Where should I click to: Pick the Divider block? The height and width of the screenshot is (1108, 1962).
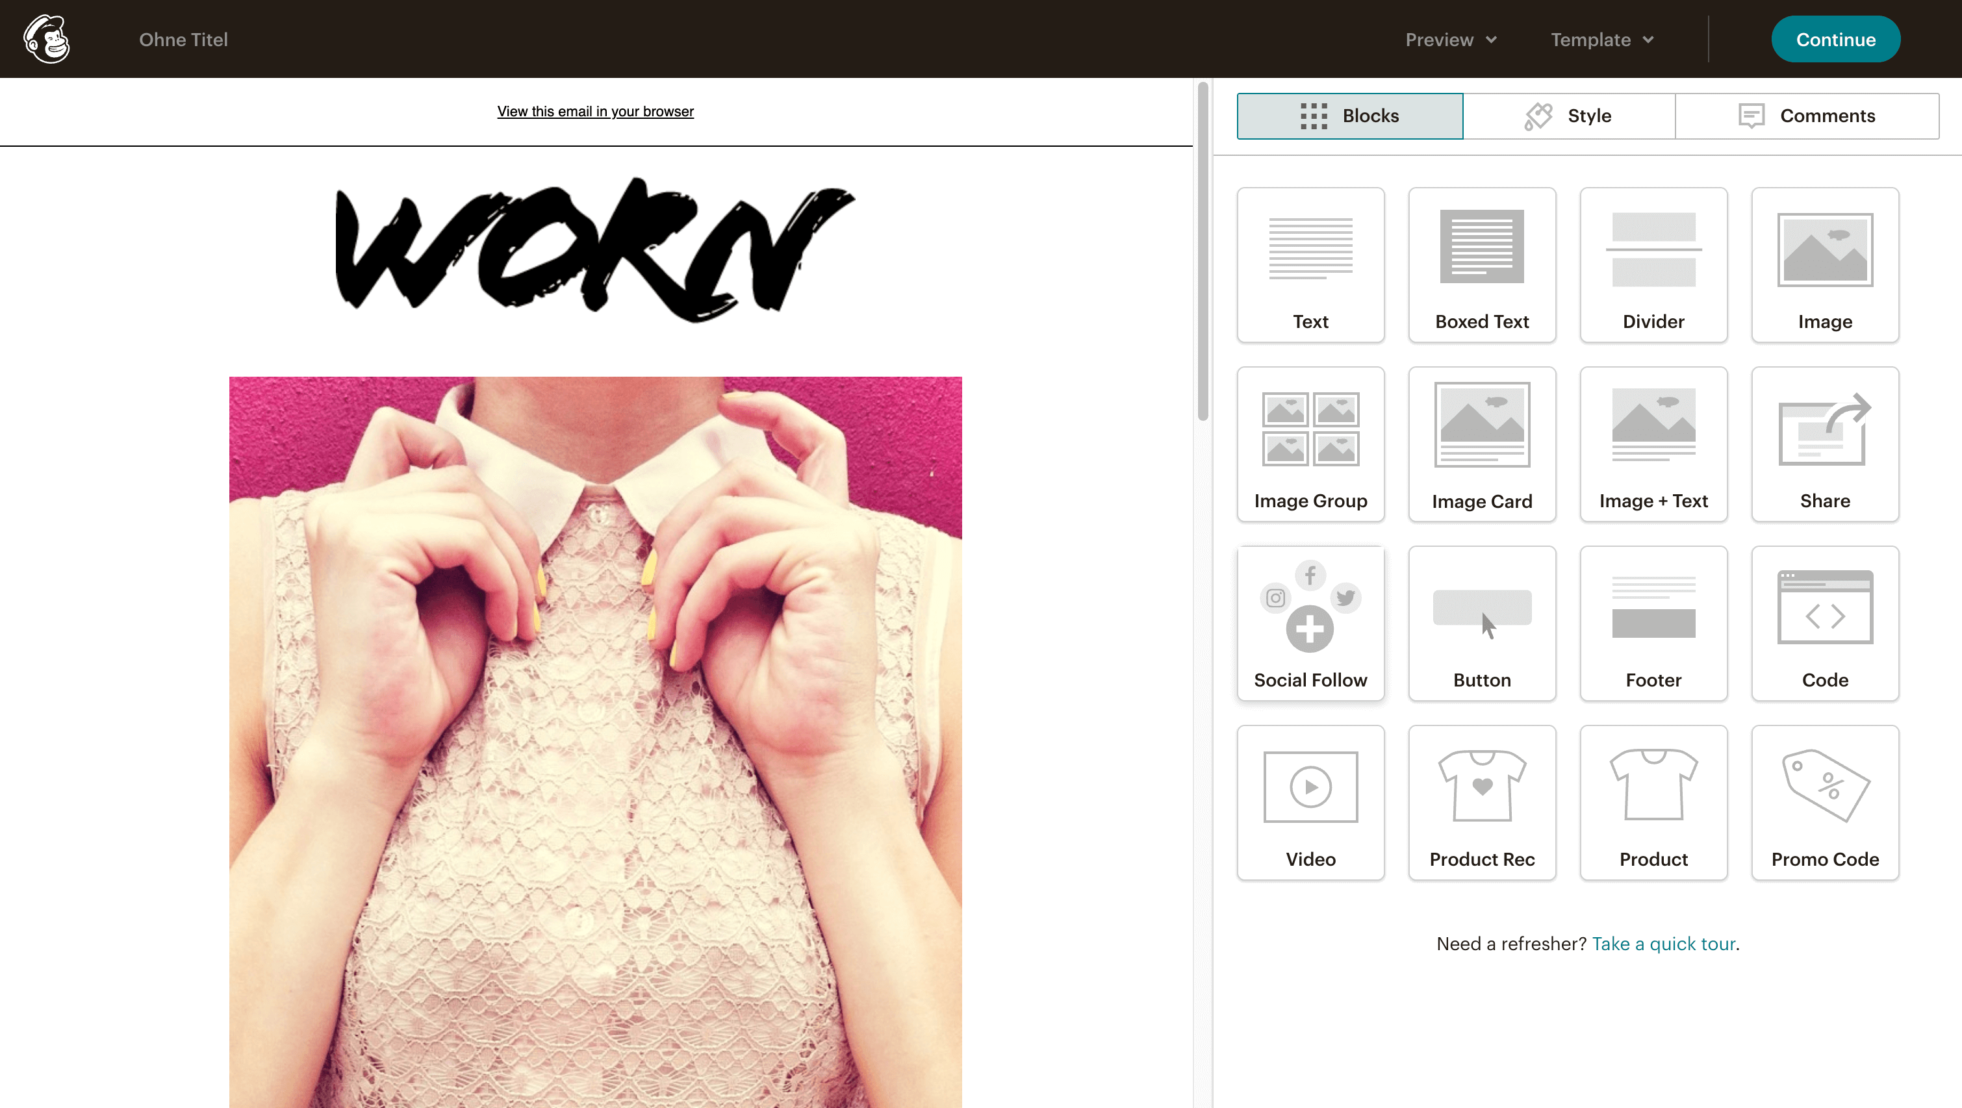(x=1653, y=264)
